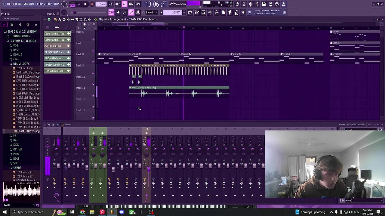
Task: Click the one-click audio recording microphone
Action: click(x=251, y=4)
